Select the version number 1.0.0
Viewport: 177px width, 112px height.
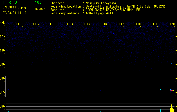(38, 2)
